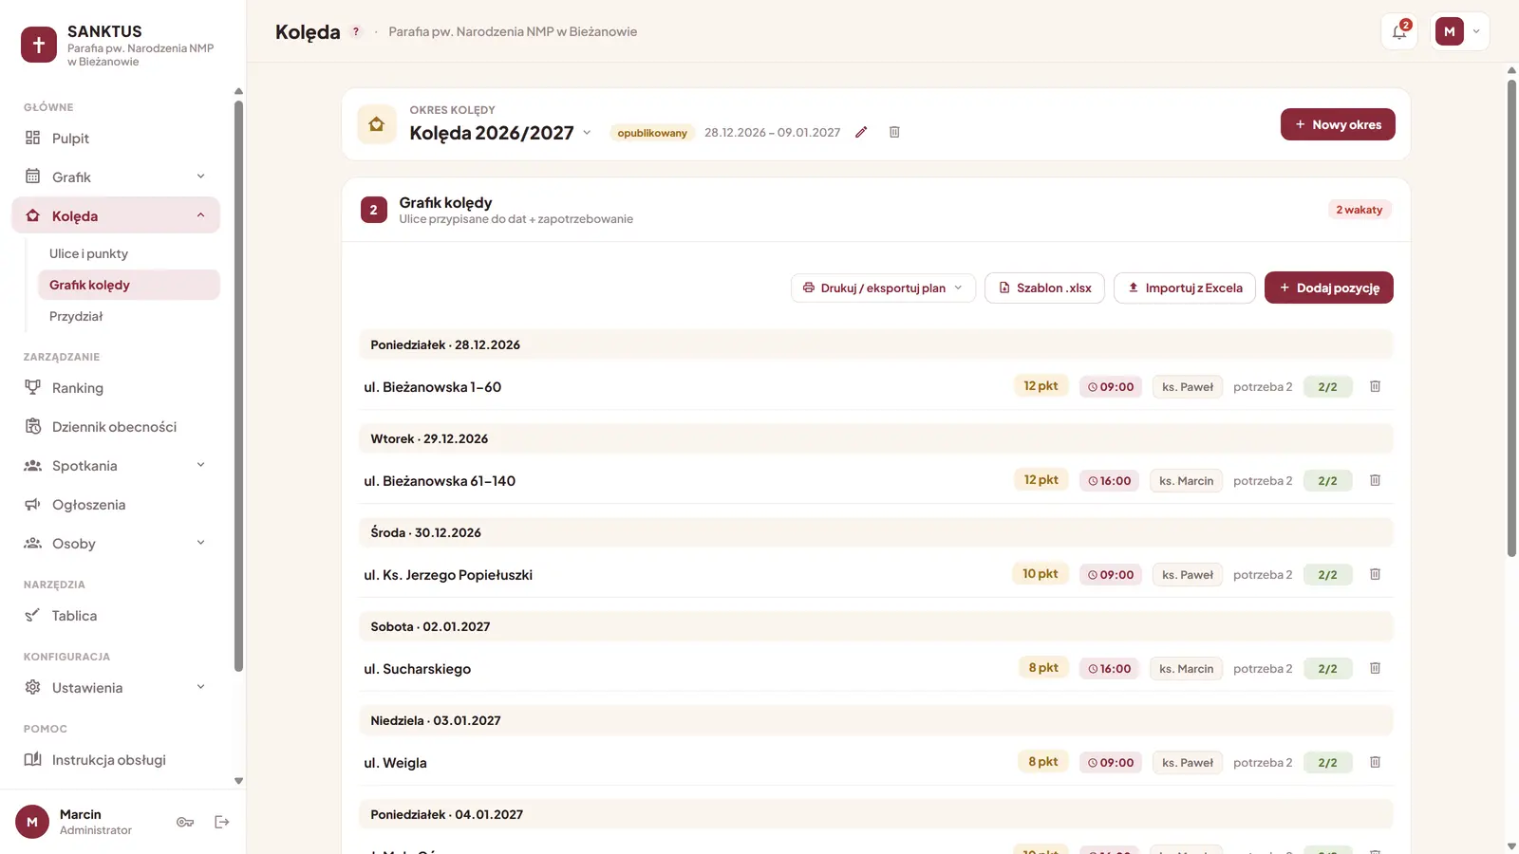Delete the ul. Sucharskiego entry

[1375, 668]
